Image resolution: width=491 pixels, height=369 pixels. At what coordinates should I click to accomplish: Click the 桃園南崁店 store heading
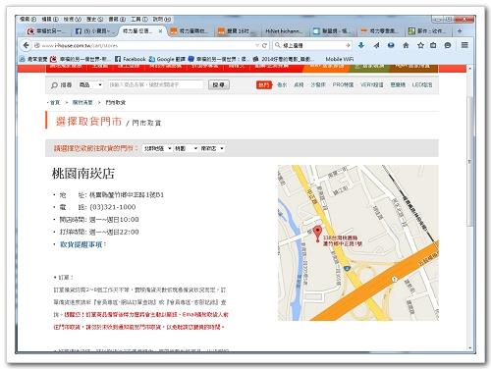pyautogui.click(x=83, y=174)
